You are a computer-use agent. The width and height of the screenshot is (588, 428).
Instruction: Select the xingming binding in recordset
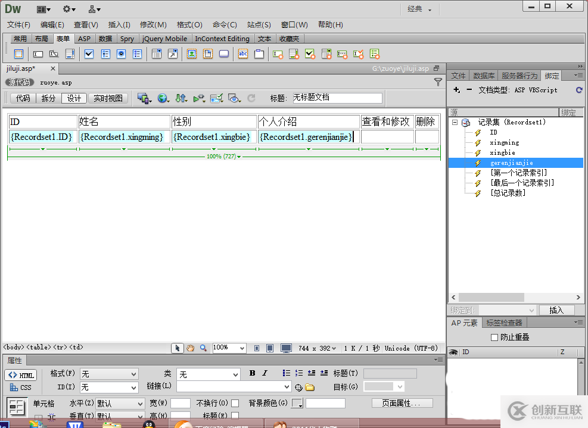505,142
